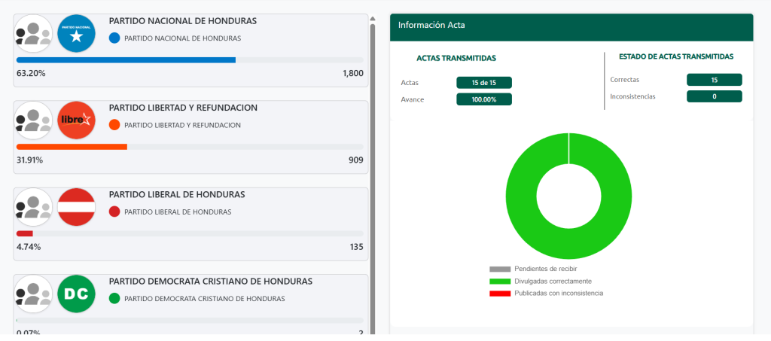Screen dimensions: 771x341
Task: Click the party list vertical scrollbar
Action: [373, 179]
